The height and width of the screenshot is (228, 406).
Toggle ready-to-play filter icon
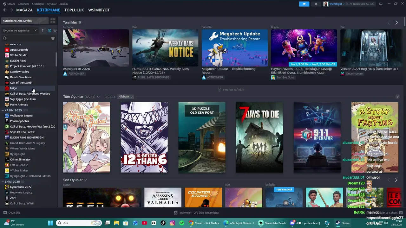(x=55, y=30)
